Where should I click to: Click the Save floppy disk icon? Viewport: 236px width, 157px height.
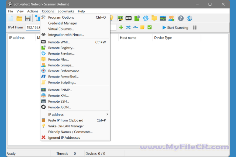[28, 18]
